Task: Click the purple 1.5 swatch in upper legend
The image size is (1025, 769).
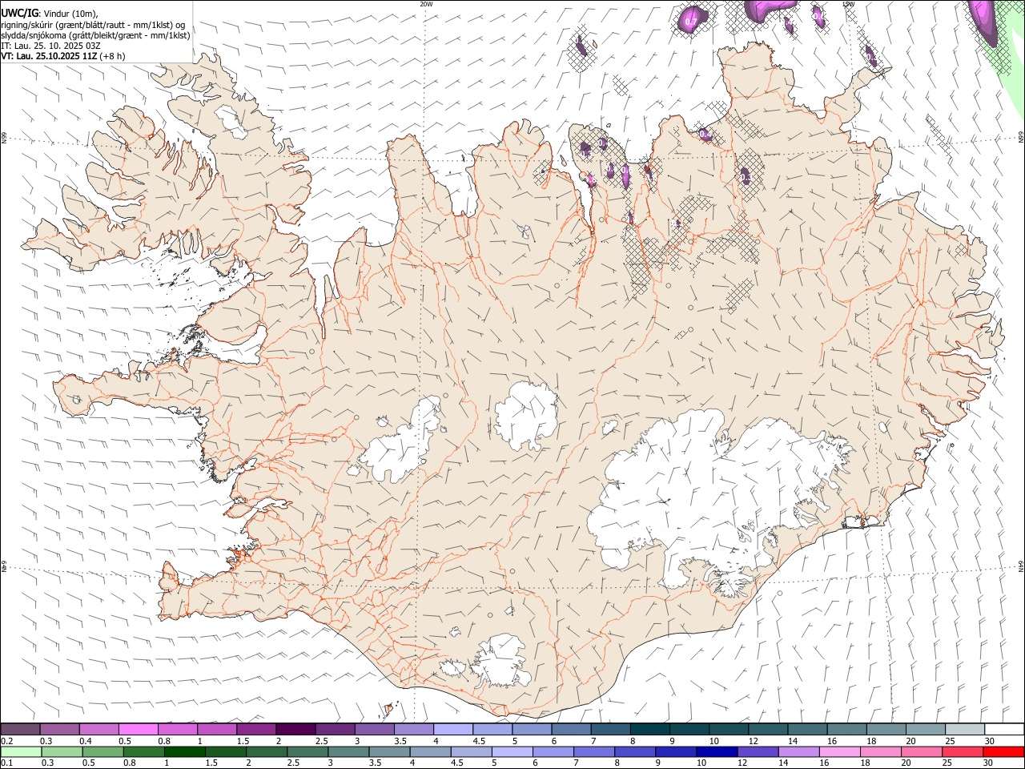Action: (x=257, y=729)
